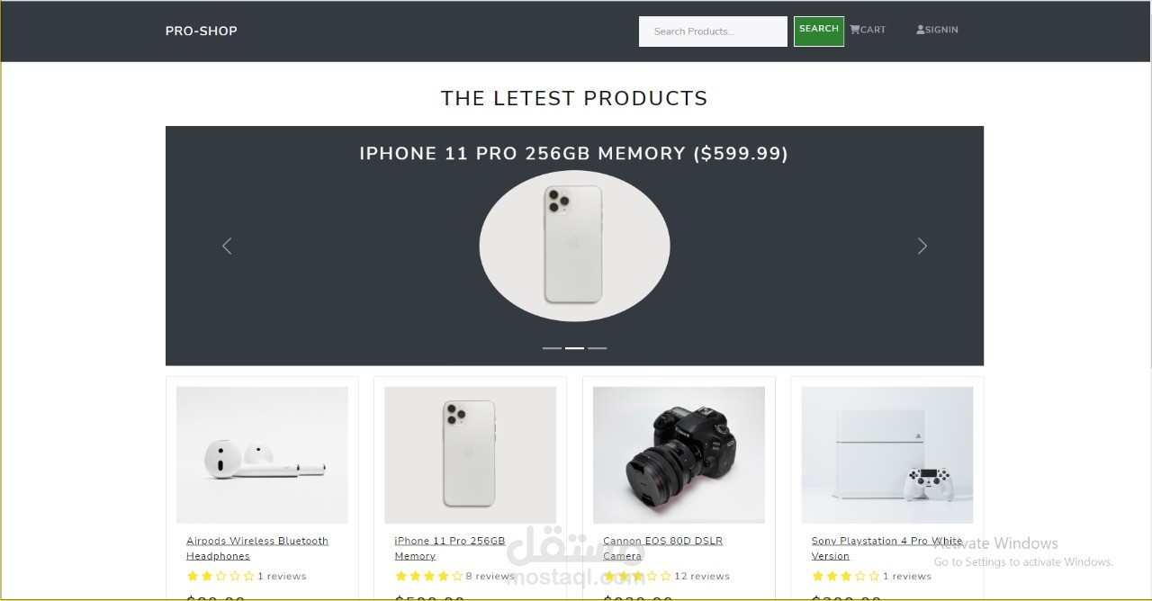Select the third carousel indicator dot

598,347
